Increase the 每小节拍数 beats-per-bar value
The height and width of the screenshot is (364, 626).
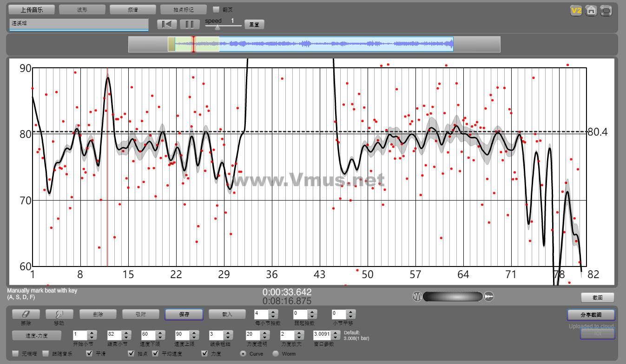pos(273,312)
